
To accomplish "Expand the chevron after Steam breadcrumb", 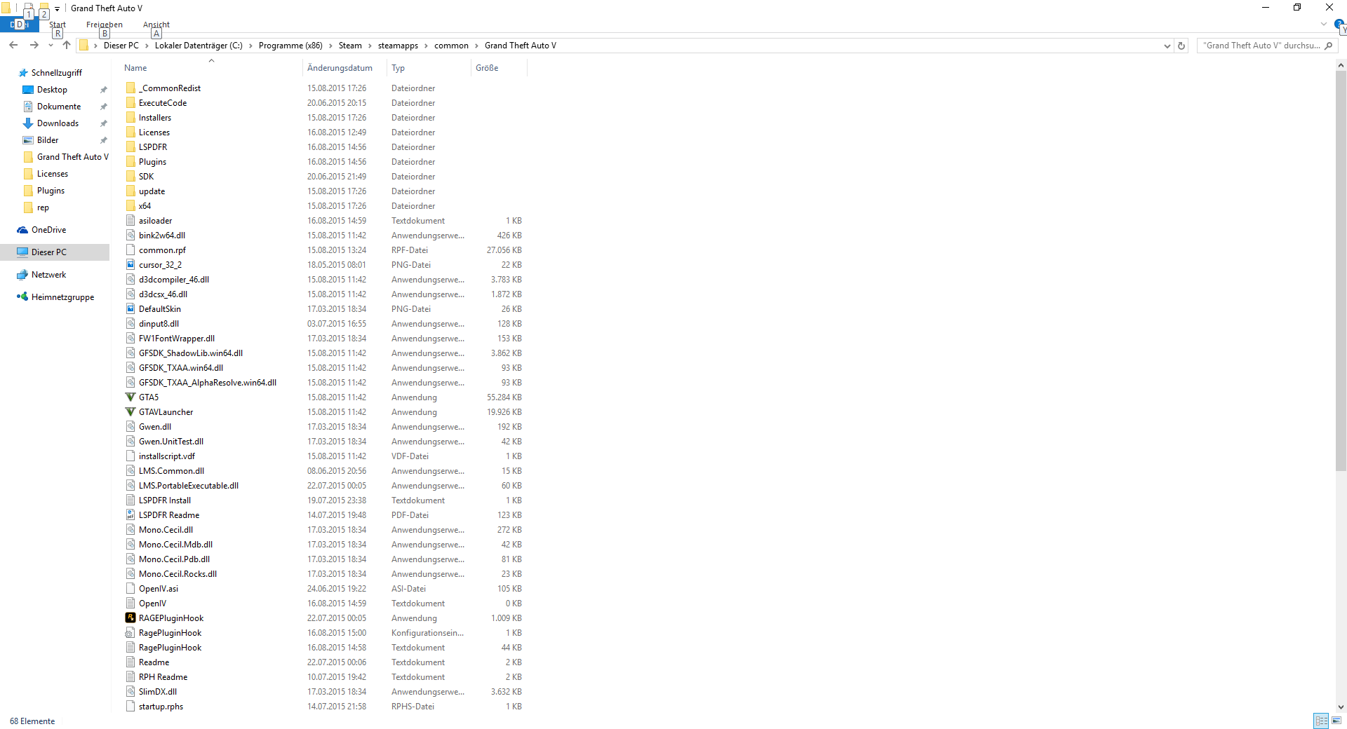I will 370,46.
